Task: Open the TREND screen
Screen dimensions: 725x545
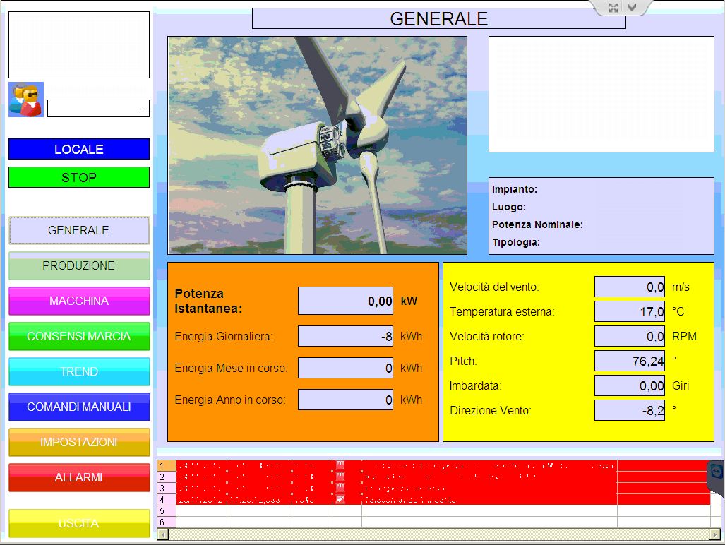Action: pos(78,371)
